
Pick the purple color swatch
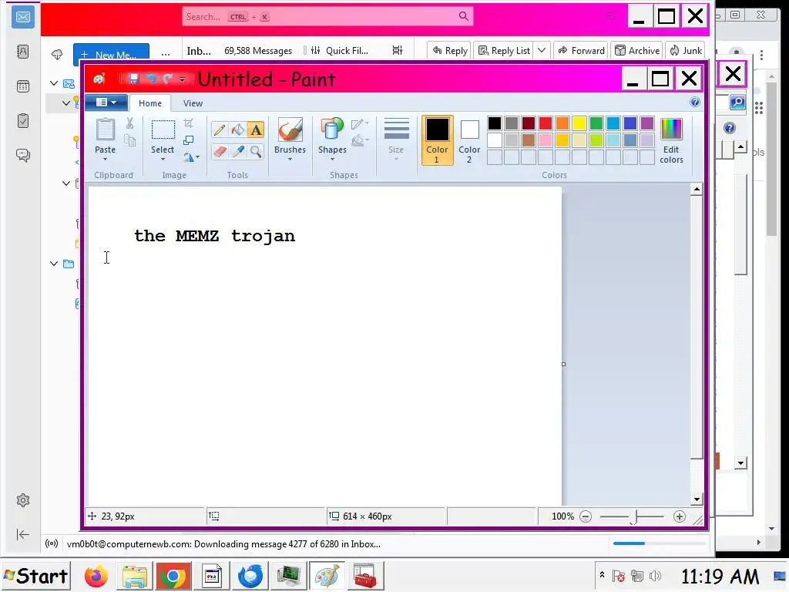[x=647, y=123]
